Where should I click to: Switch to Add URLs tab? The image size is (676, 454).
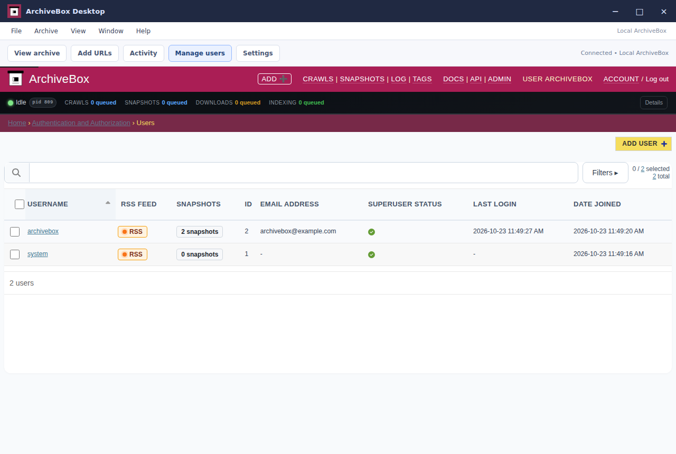click(95, 53)
